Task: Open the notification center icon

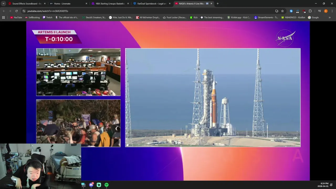Action: pos(331,185)
